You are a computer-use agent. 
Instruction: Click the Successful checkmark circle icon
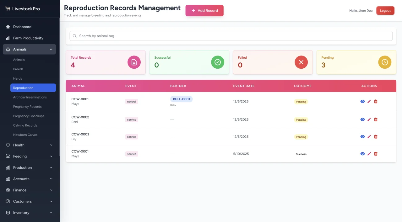click(218, 62)
